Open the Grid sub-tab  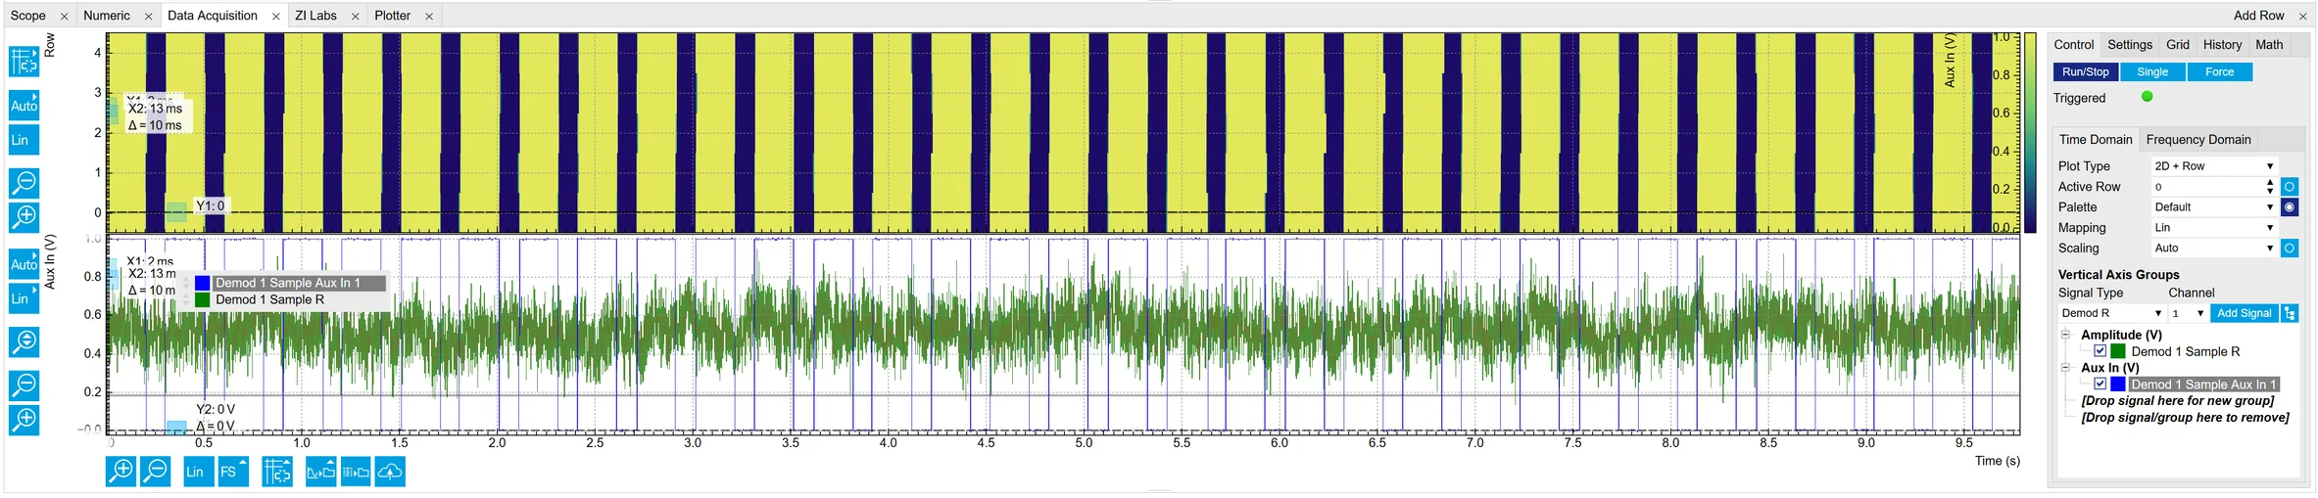[x=2178, y=45]
